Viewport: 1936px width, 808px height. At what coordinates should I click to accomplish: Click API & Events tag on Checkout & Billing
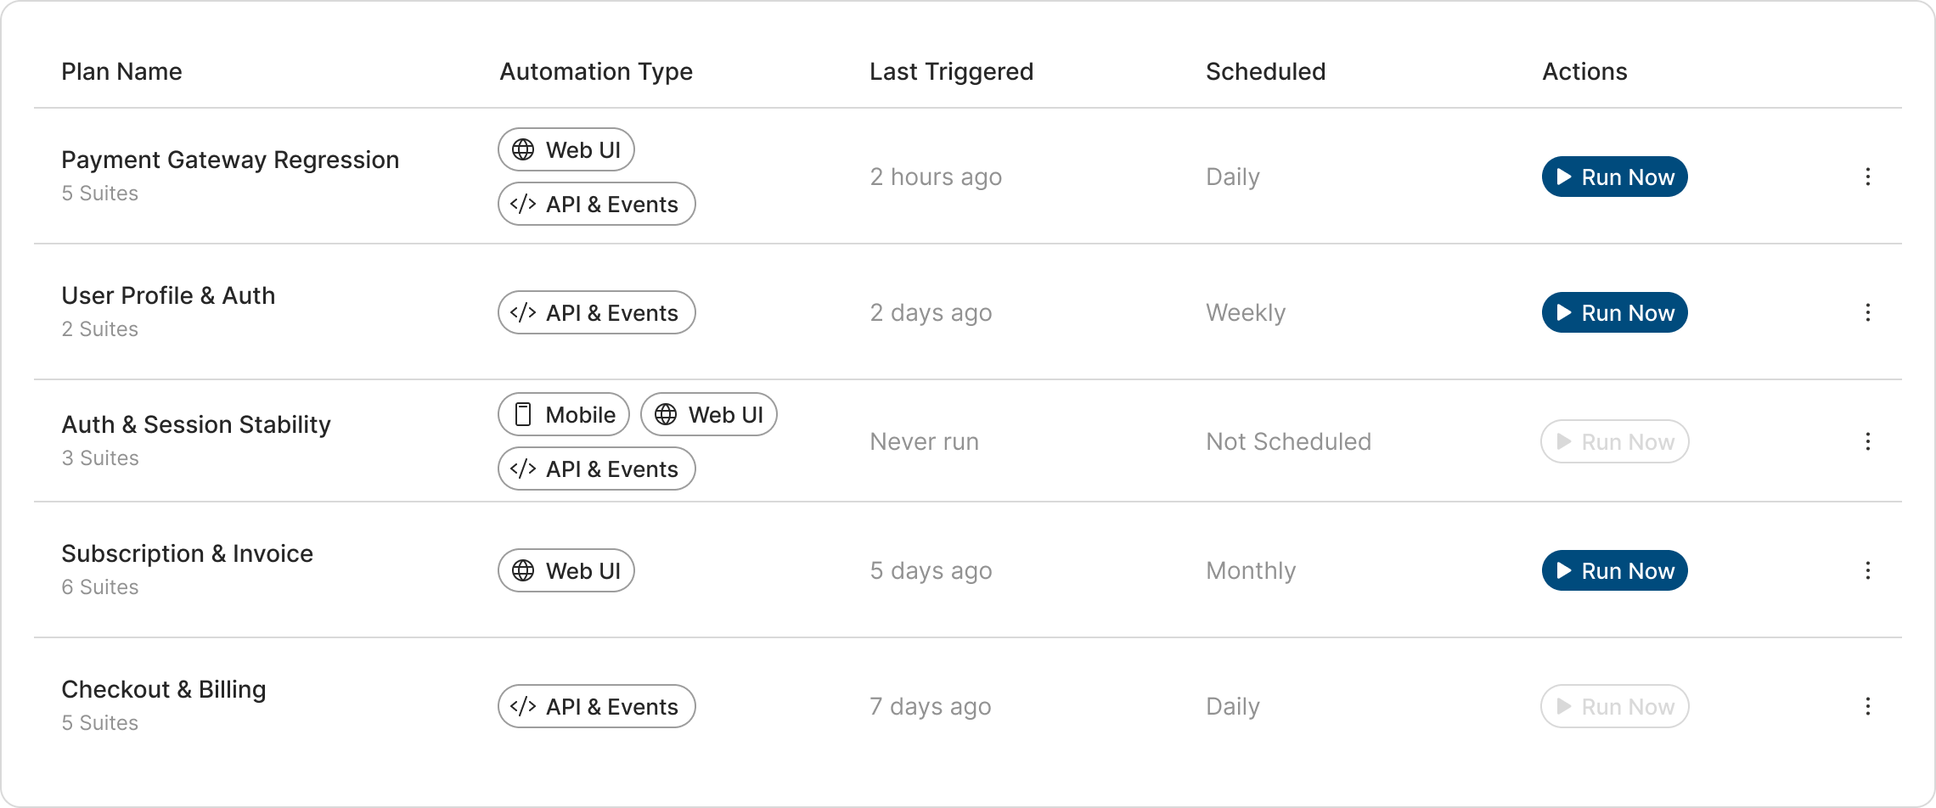pyautogui.click(x=596, y=706)
